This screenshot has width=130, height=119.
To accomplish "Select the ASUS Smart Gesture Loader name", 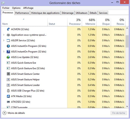I will [25, 85].
